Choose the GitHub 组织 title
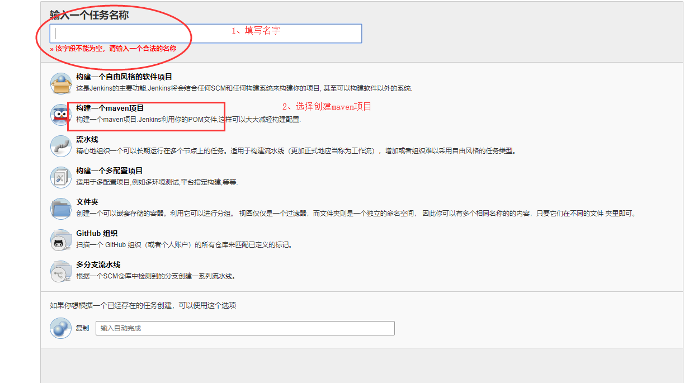The image size is (698, 383). (97, 234)
